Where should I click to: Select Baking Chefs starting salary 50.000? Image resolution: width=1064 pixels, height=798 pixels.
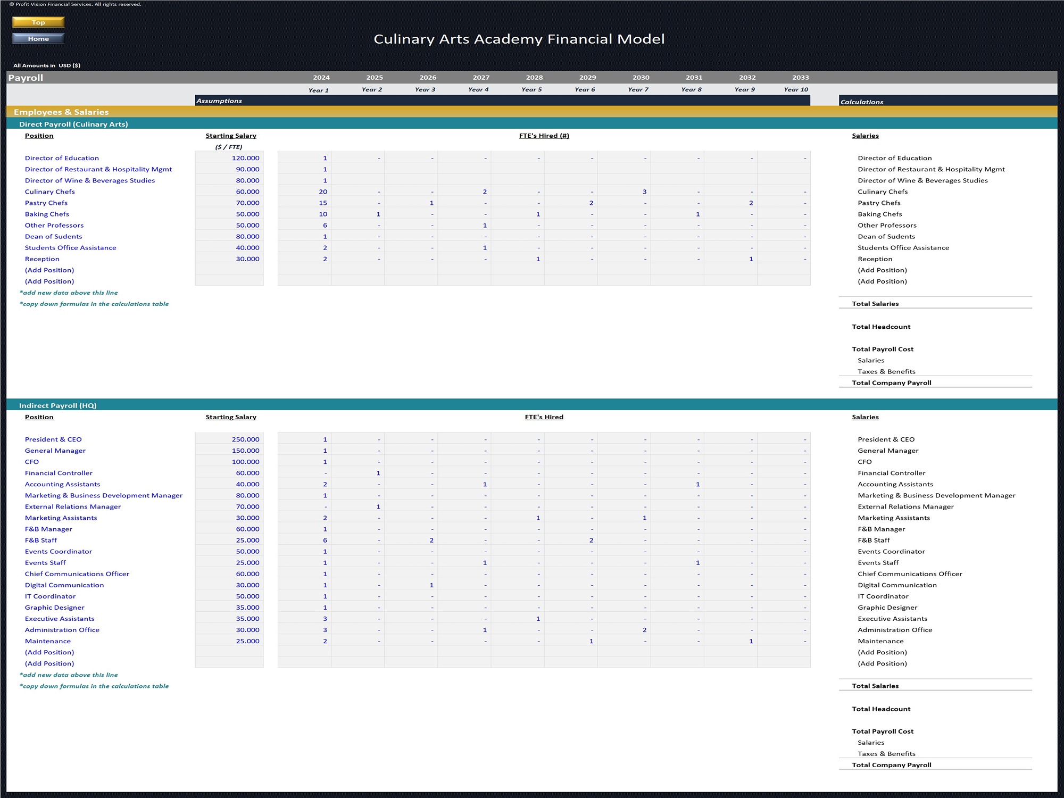pos(229,214)
